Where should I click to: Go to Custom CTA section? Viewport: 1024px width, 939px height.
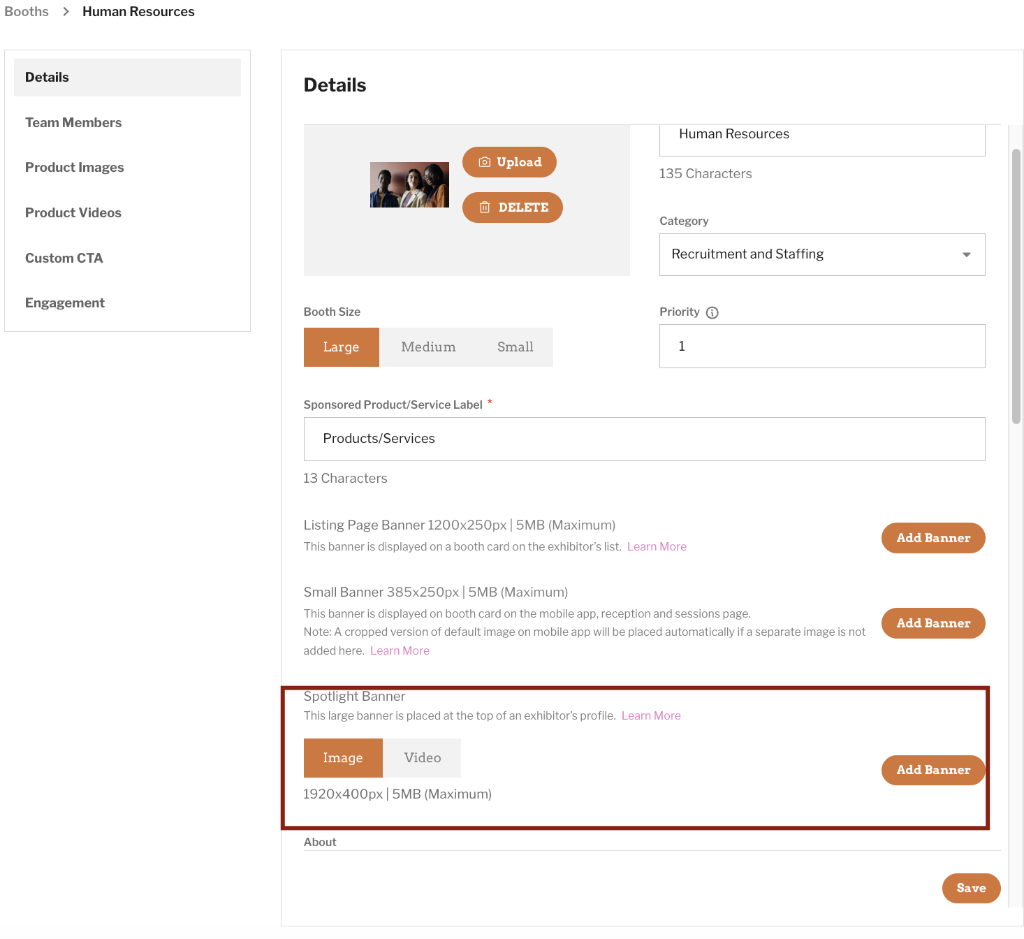[x=64, y=259]
